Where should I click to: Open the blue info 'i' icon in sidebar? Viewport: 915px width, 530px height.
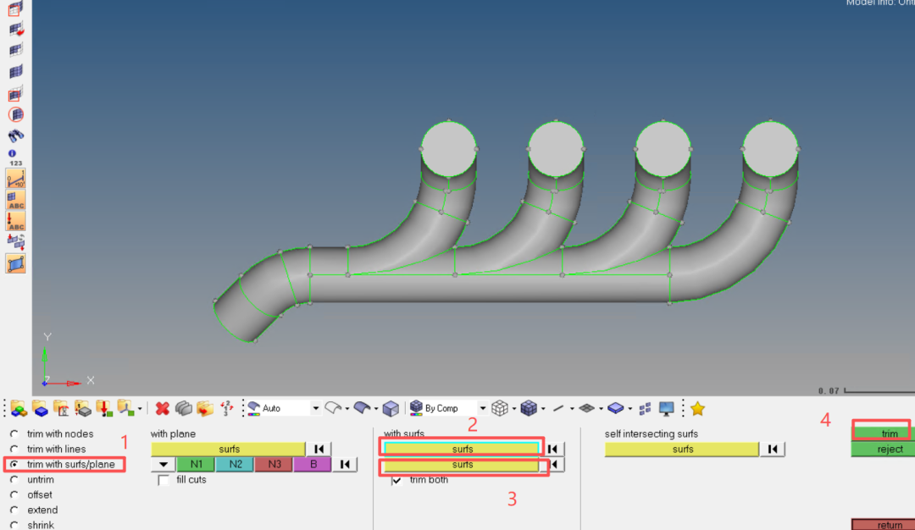[12, 154]
